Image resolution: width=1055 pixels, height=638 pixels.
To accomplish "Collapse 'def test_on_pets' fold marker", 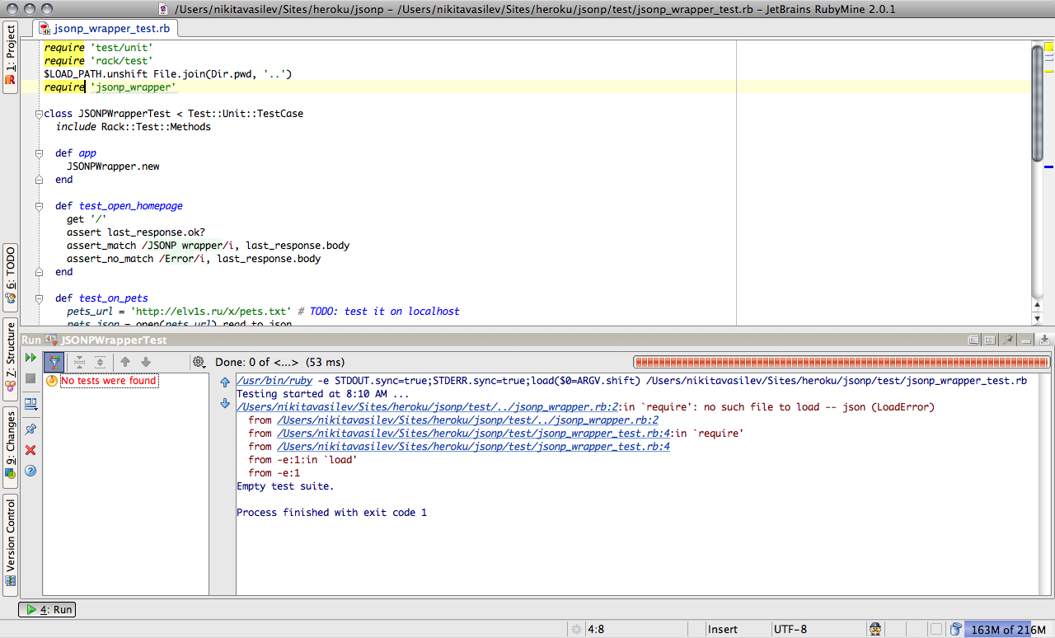I will [39, 298].
